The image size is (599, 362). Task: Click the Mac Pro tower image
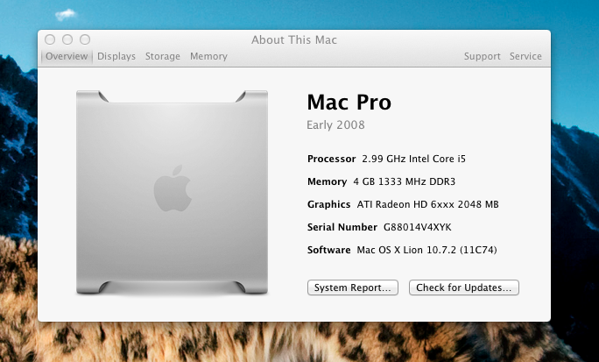coord(172,192)
